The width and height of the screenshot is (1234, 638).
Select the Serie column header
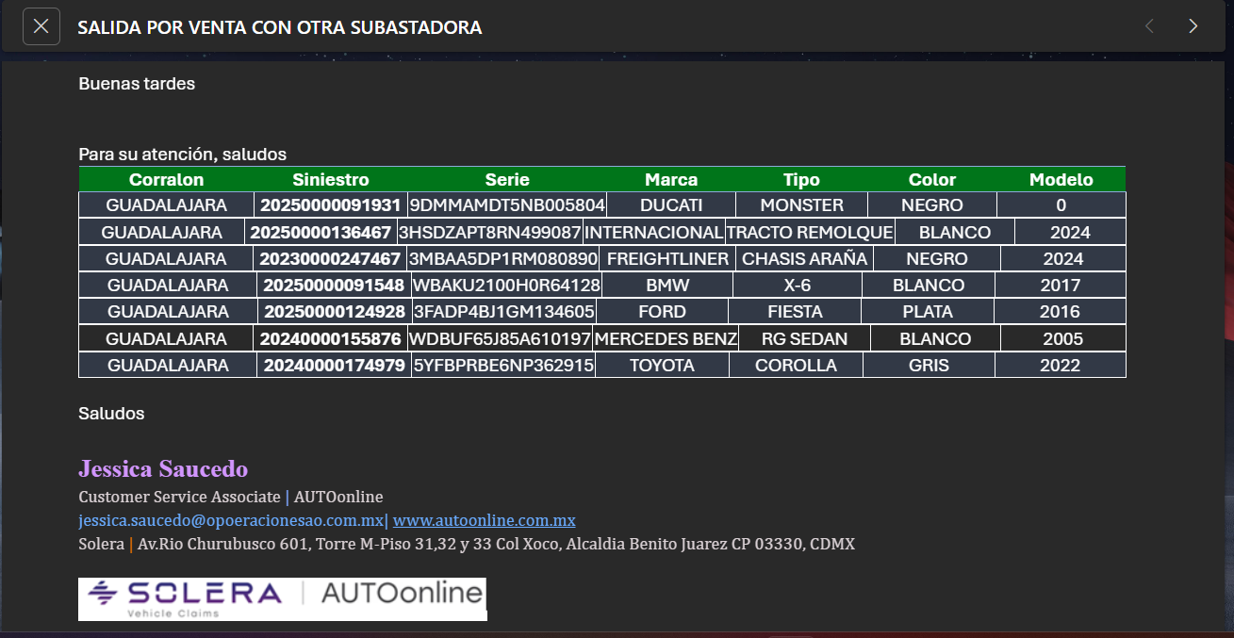[x=507, y=179]
